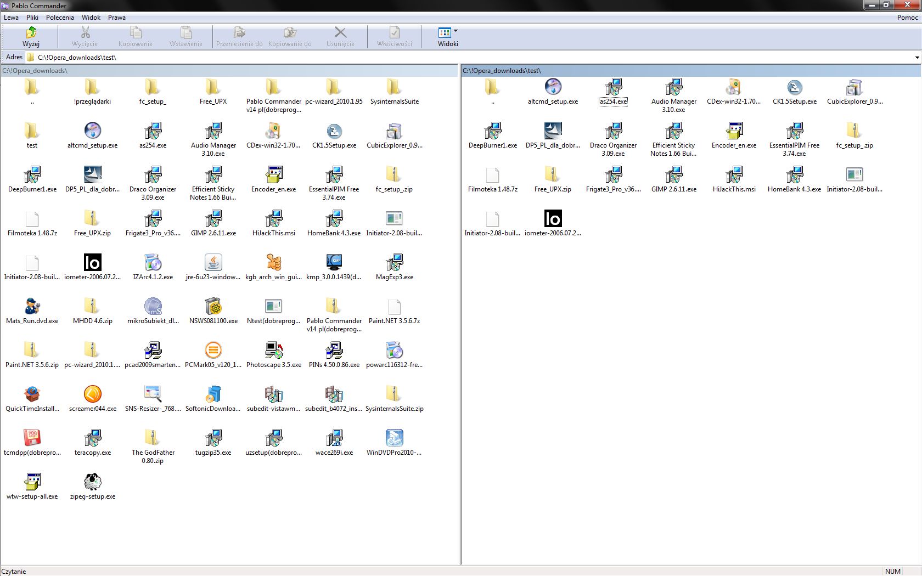Select the test folder in left panel
The height and width of the screenshot is (576, 922).
pyautogui.click(x=32, y=135)
